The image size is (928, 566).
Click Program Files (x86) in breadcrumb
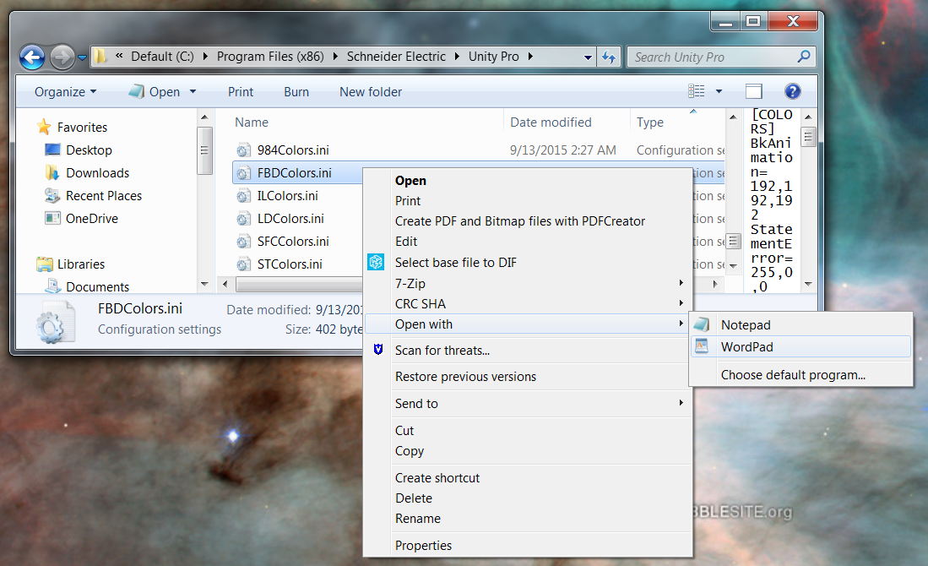(270, 57)
